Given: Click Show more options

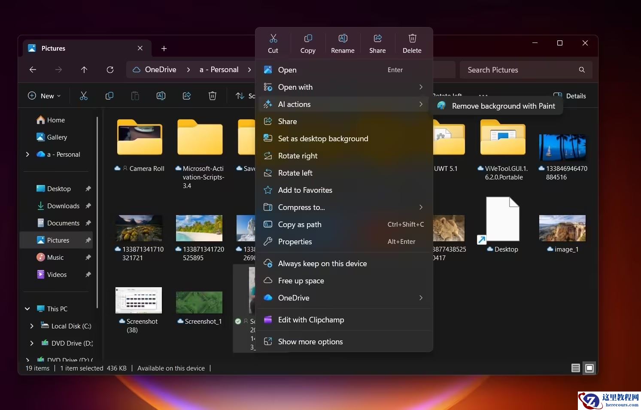Looking at the screenshot, I should click(310, 342).
